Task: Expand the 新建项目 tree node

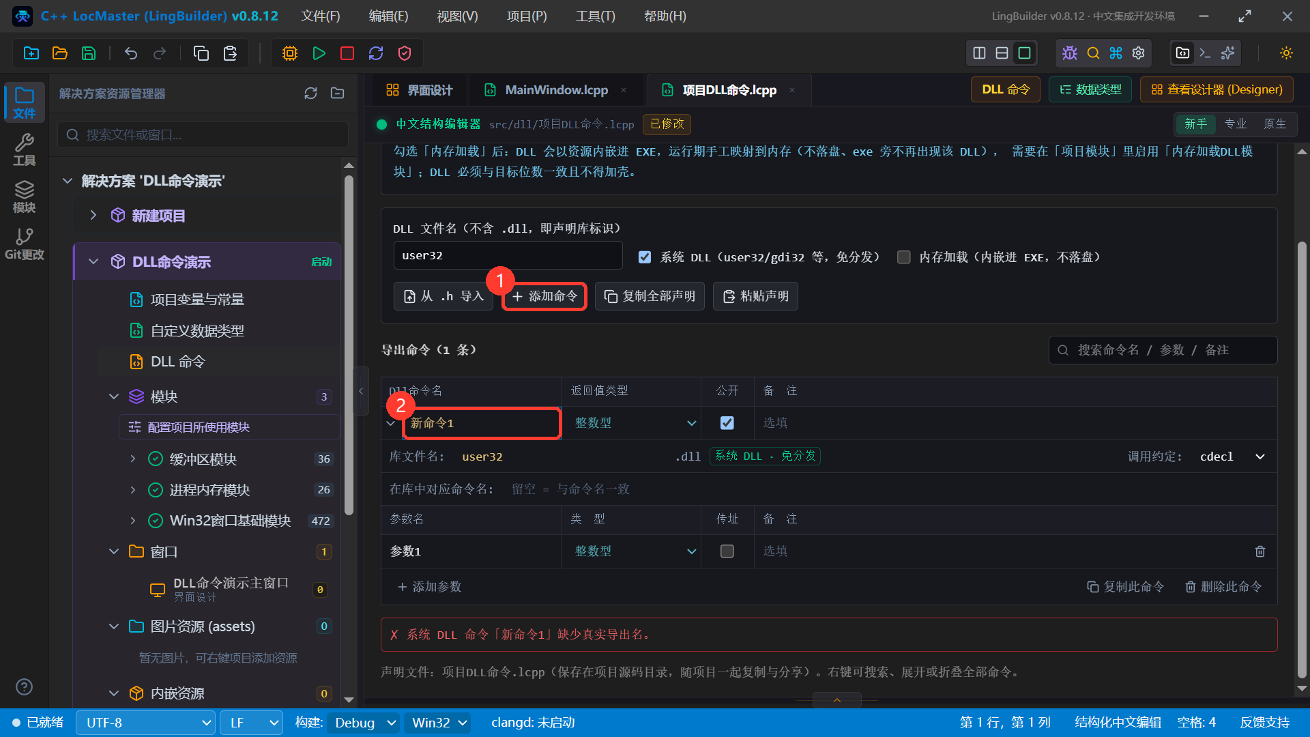Action: (93, 216)
